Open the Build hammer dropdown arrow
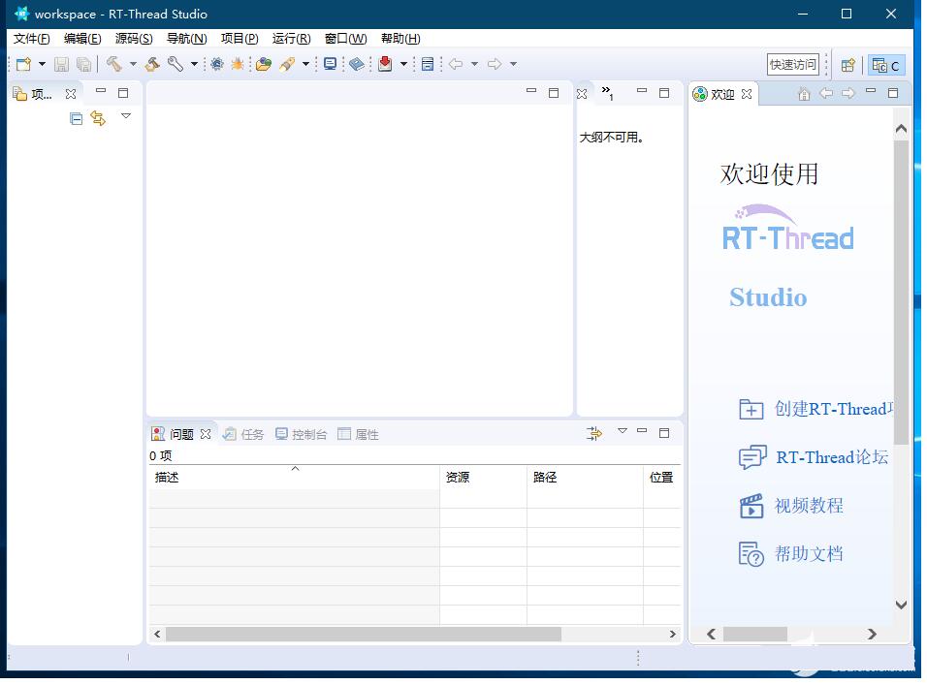The width and height of the screenshot is (927, 684). 133,64
